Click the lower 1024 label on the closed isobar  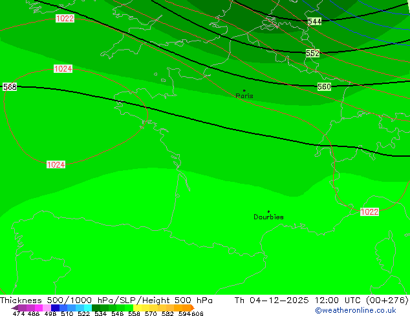coord(56,165)
